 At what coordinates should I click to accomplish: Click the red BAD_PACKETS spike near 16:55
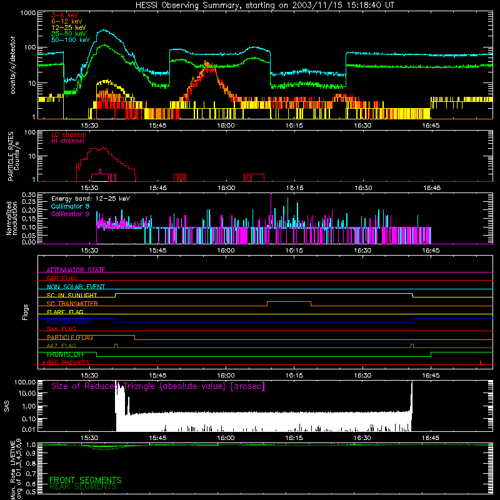coord(480,362)
